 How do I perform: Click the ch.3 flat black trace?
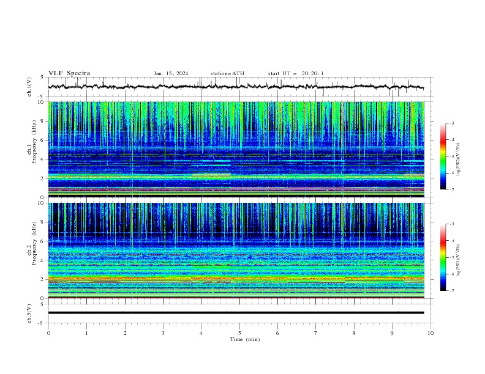236,313
